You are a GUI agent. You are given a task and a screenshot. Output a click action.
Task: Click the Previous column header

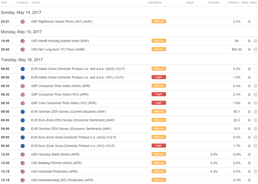tap(233, 3)
